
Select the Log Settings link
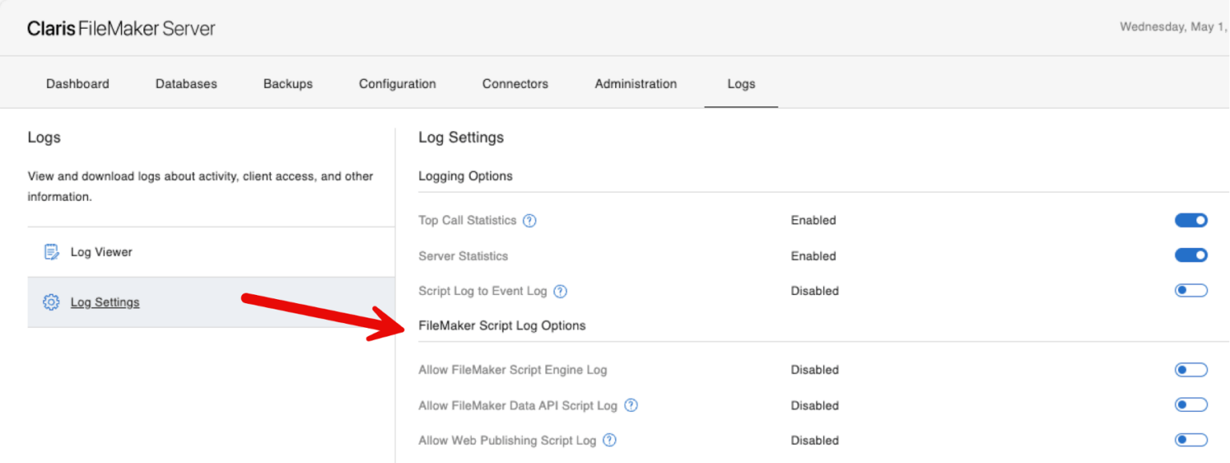pyautogui.click(x=104, y=302)
